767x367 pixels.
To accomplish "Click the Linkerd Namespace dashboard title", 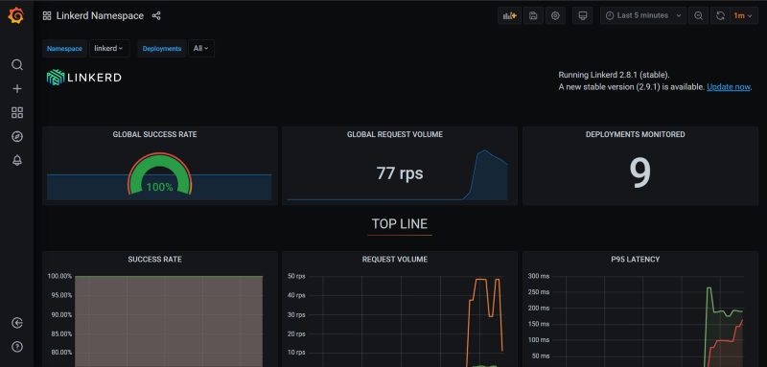I will point(100,15).
